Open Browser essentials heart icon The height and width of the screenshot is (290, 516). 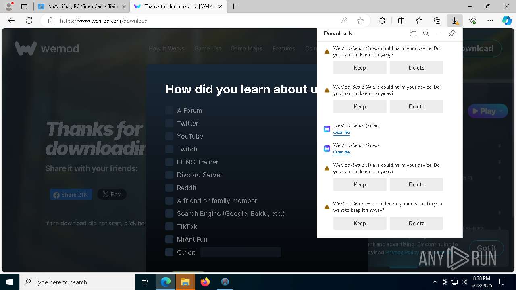[x=472, y=21]
